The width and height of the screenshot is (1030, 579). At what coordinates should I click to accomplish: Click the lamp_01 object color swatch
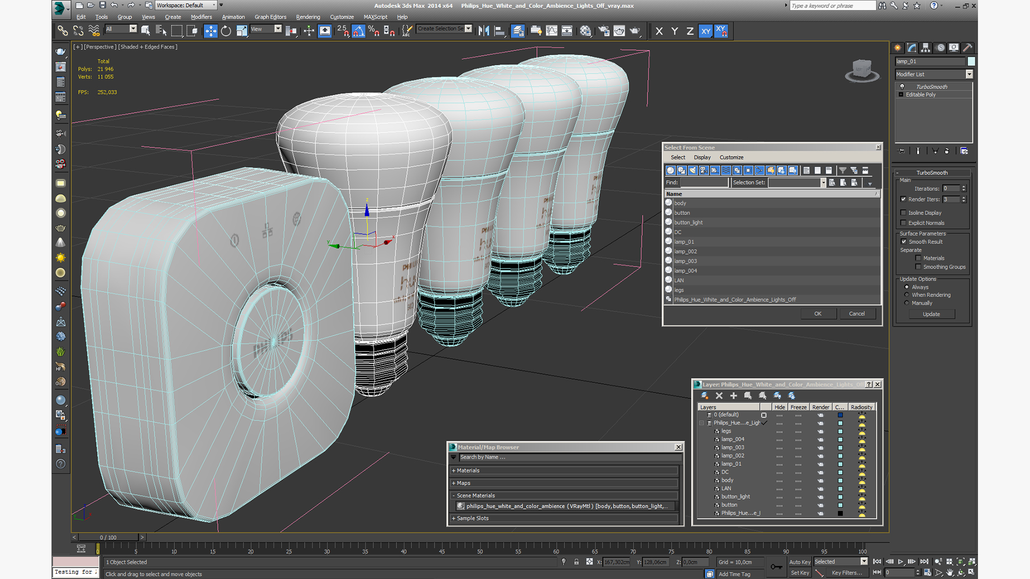pos(971,62)
